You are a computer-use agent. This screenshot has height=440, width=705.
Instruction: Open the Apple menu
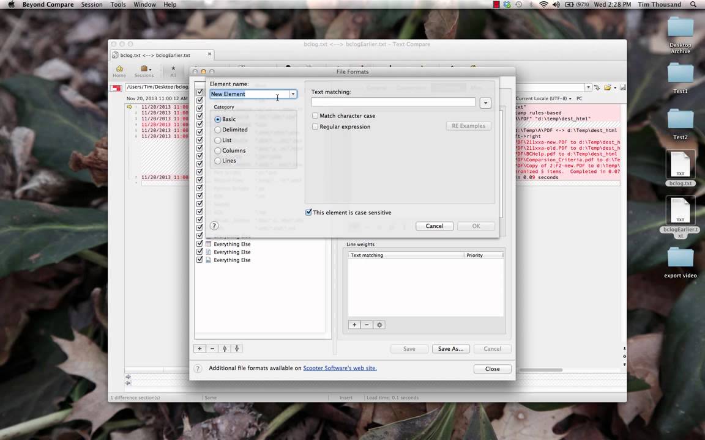pos(11,4)
